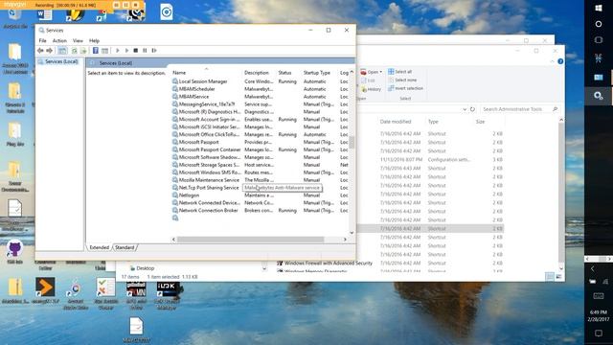The image size is (613, 345).
Task: Open Explorer help question mark icon
Action: coord(560,61)
